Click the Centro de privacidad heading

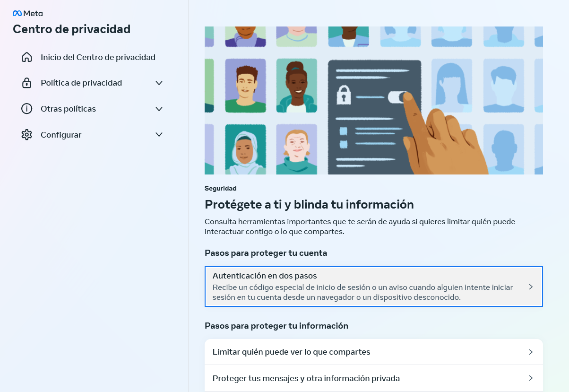[71, 29]
